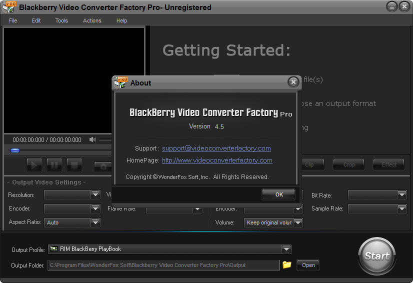
Task: Expand the Volume dropdown
Action: click(x=298, y=222)
